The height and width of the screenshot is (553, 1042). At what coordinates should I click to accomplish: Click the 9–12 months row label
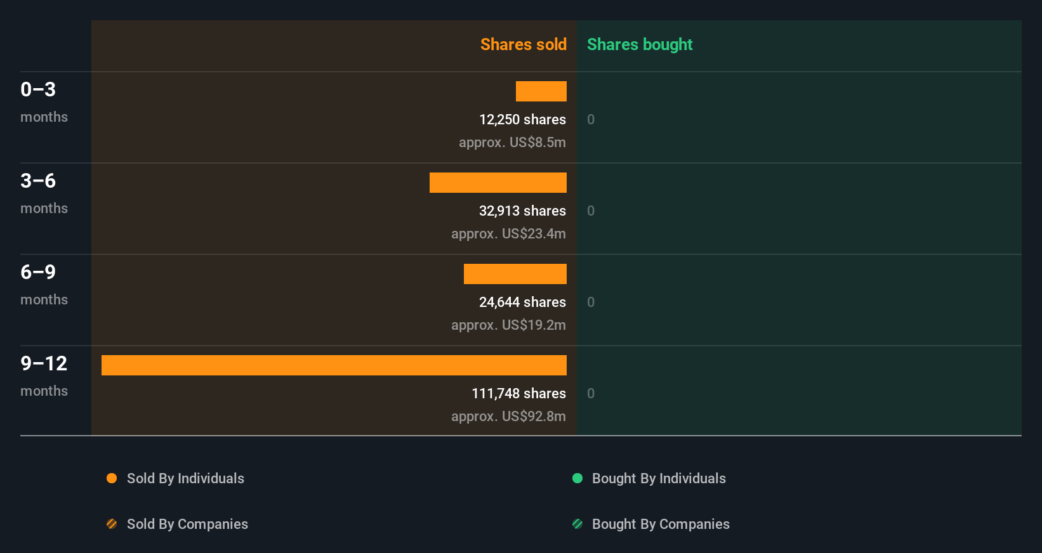(44, 376)
